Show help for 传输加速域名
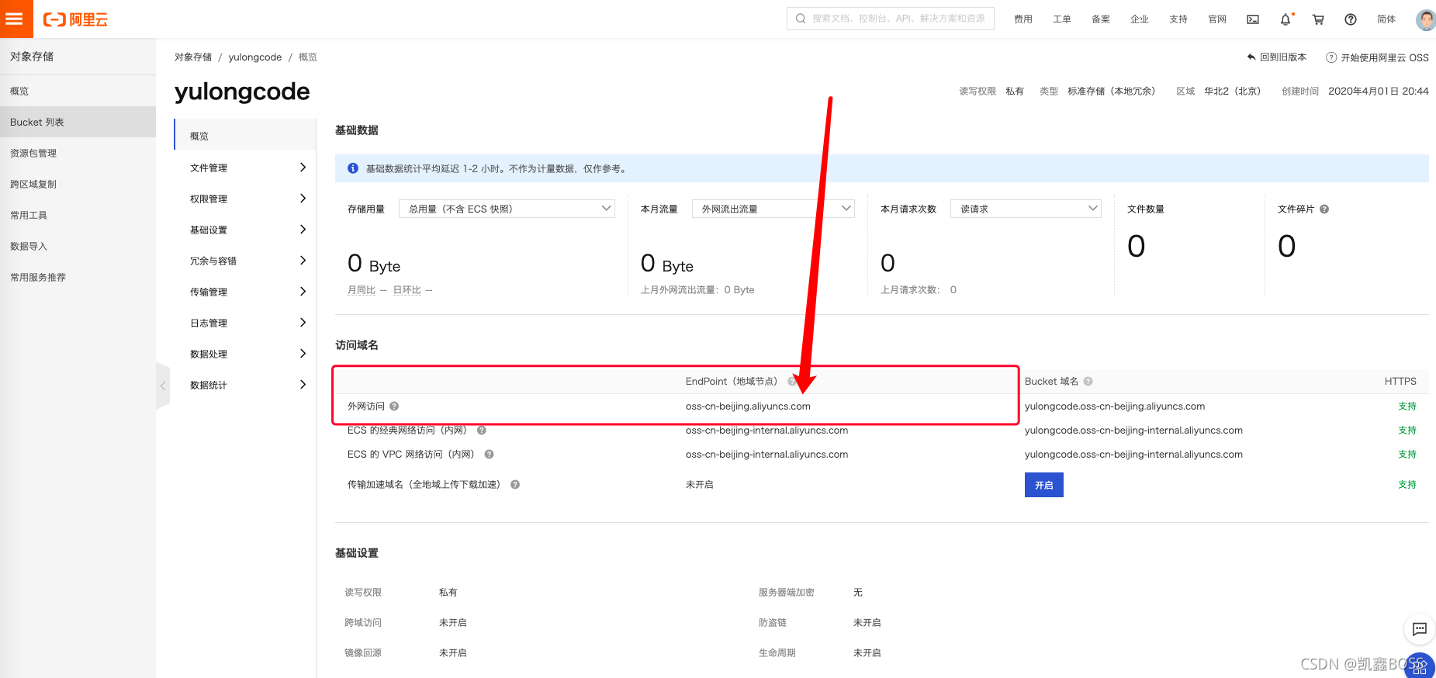The height and width of the screenshot is (678, 1436). [x=515, y=484]
